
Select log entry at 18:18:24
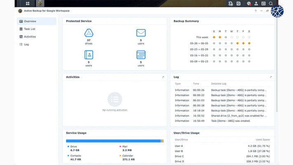[222, 111]
